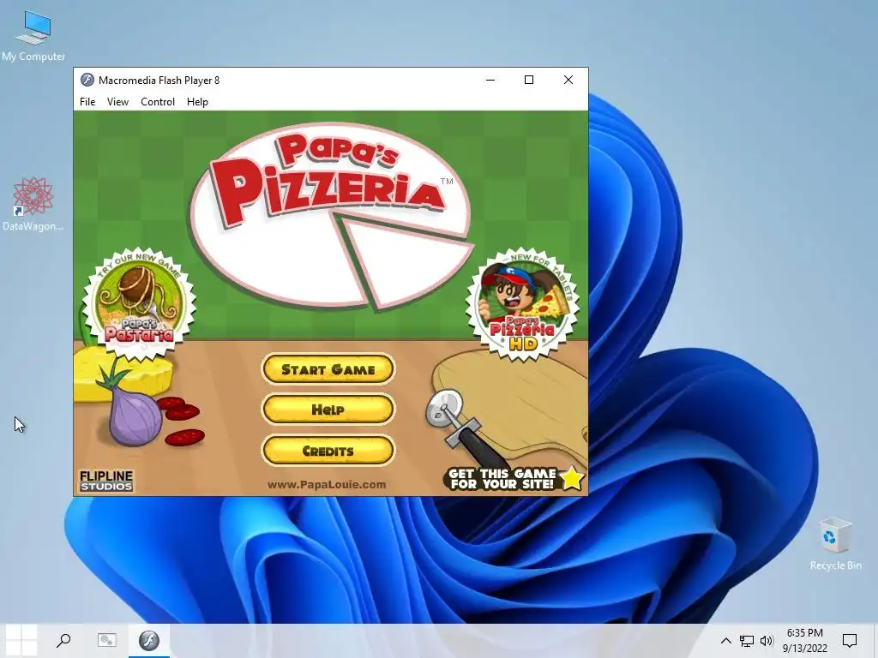The image size is (878, 658).
Task: Click the Flash Player taskbar icon
Action: [x=149, y=640]
